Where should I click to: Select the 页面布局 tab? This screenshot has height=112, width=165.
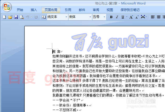(51, 10)
